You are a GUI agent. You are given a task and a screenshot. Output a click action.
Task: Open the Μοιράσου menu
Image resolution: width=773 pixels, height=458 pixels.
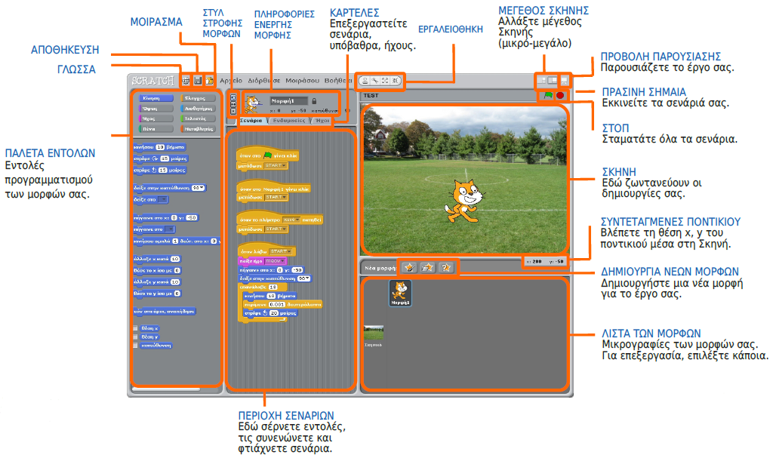302,81
